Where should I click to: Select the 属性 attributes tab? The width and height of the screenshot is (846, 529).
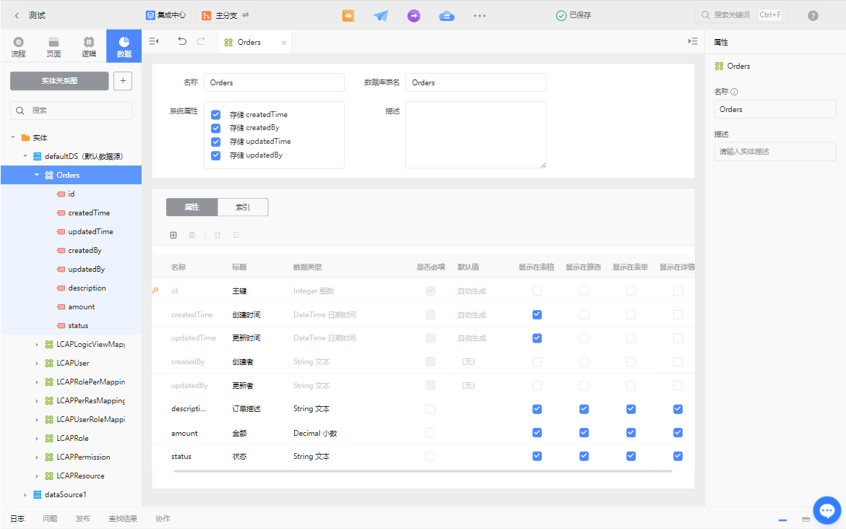pyautogui.click(x=192, y=207)
